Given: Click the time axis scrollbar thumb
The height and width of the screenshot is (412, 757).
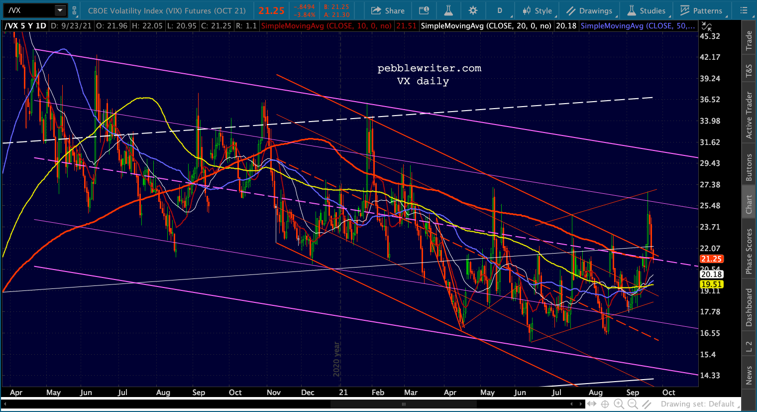Looking at the screenshot, I should [404, 404].
